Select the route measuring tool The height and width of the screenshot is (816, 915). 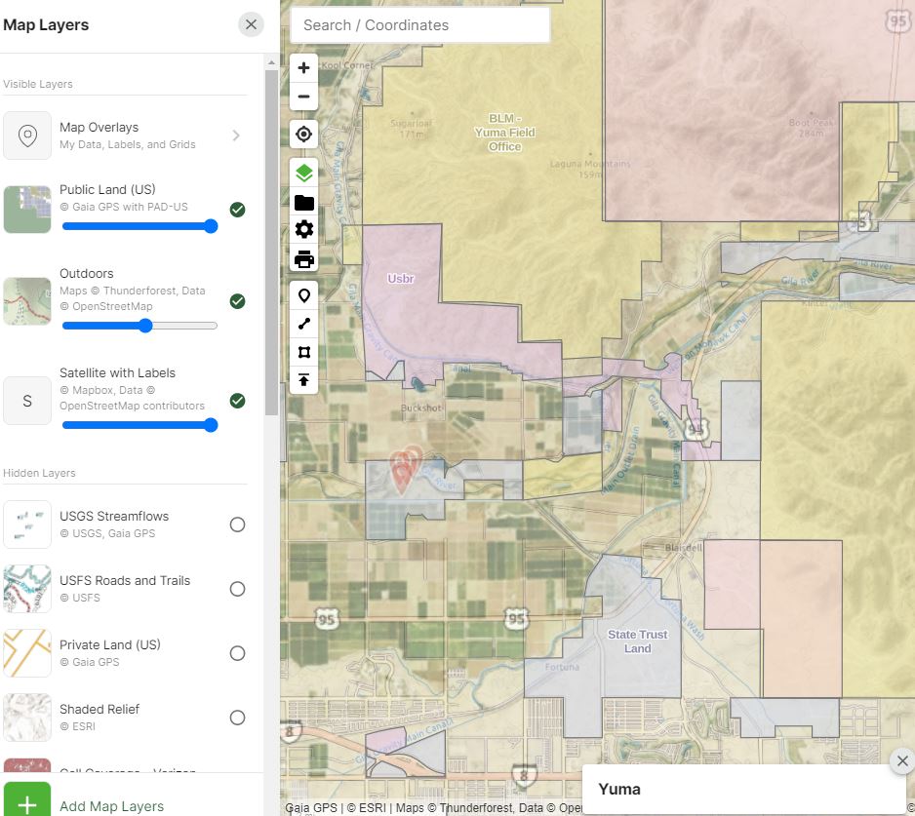click(302, 323)
